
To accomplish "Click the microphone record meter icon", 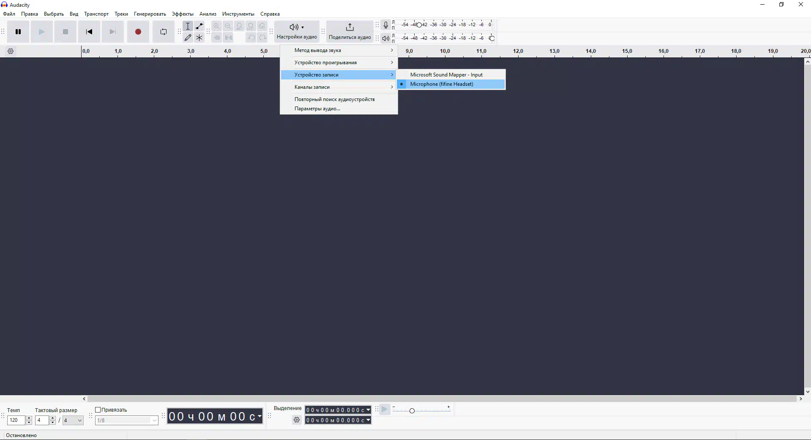I will pyautogui.click(x=385, y=25).
